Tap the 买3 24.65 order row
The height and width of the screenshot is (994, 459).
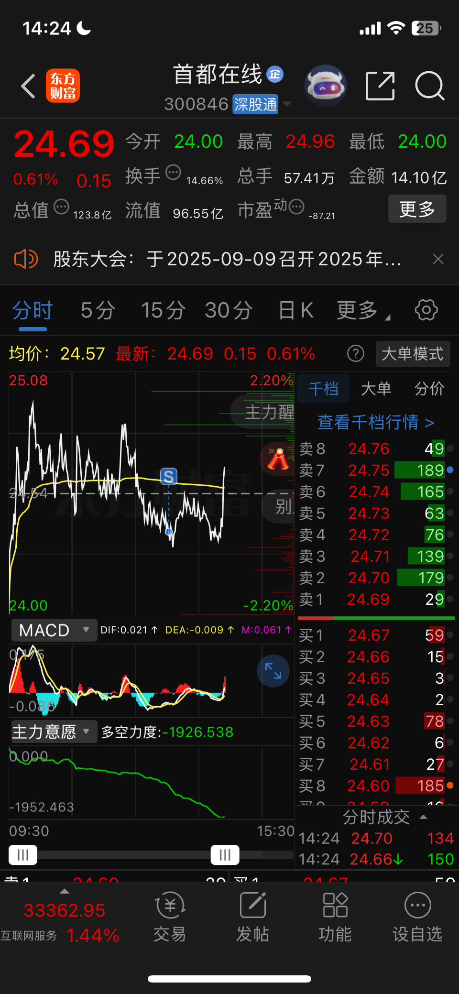pos(376,678)
